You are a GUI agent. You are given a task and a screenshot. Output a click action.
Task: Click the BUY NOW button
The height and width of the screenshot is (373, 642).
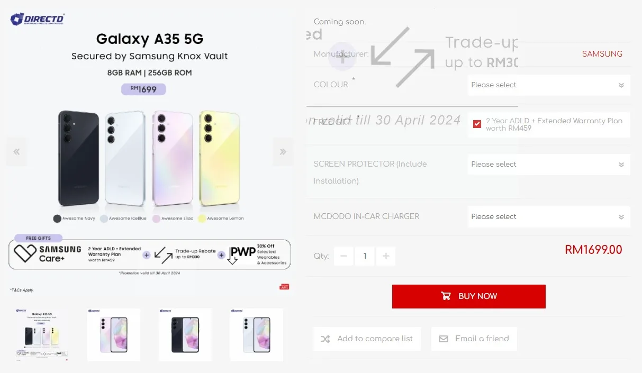pos(469,296)
